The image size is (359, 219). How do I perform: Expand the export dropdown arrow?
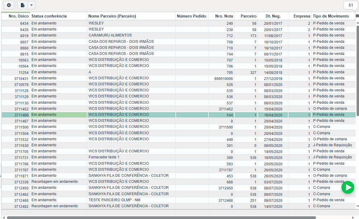[x=31, y=5]
